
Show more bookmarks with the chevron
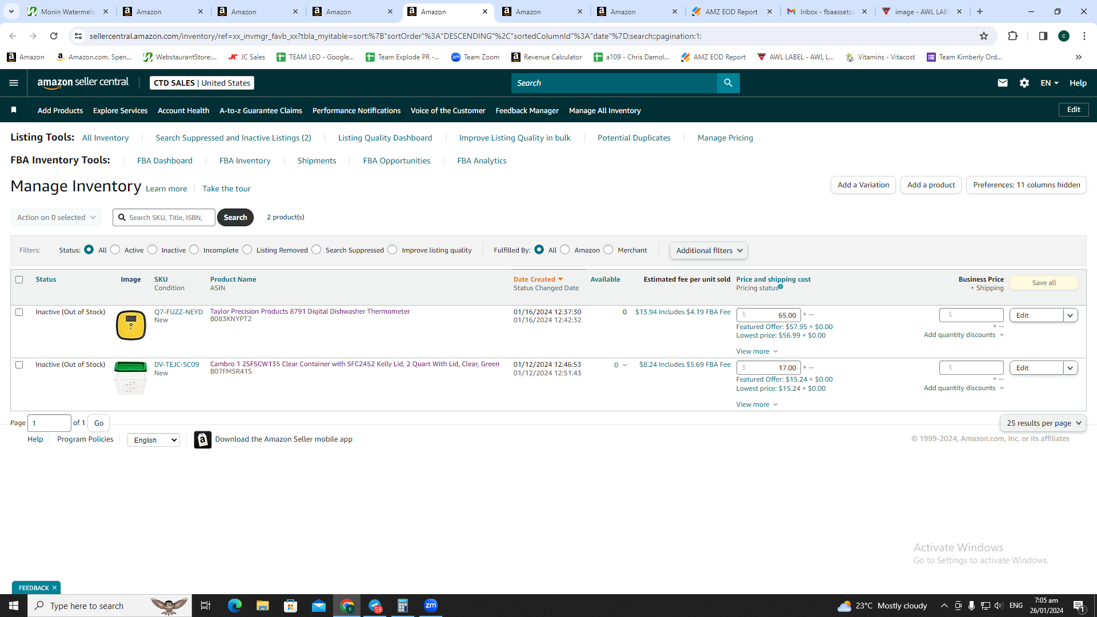click(x=1079, y=57)
